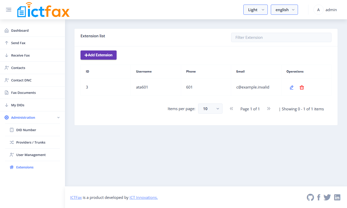Viewport: 347px width, 208px height.
Task: Open DID Number submenu item
Action: pyautogui.click(x=33, y=130)
